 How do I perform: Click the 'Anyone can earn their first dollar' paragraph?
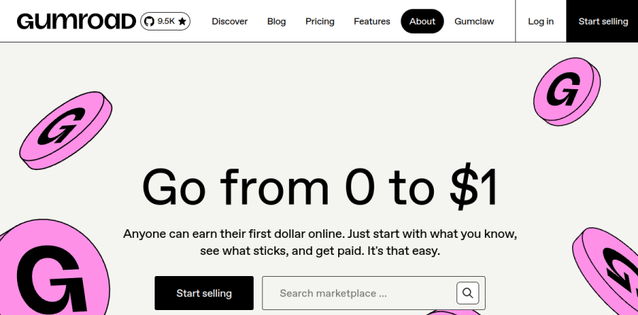[320, 242]
